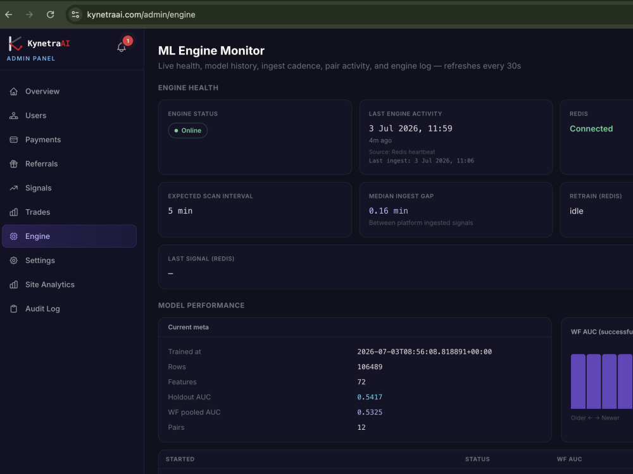Click the Holdout AUC value 0.5417
Screen dimensions: 633x474
pos(370,397)
